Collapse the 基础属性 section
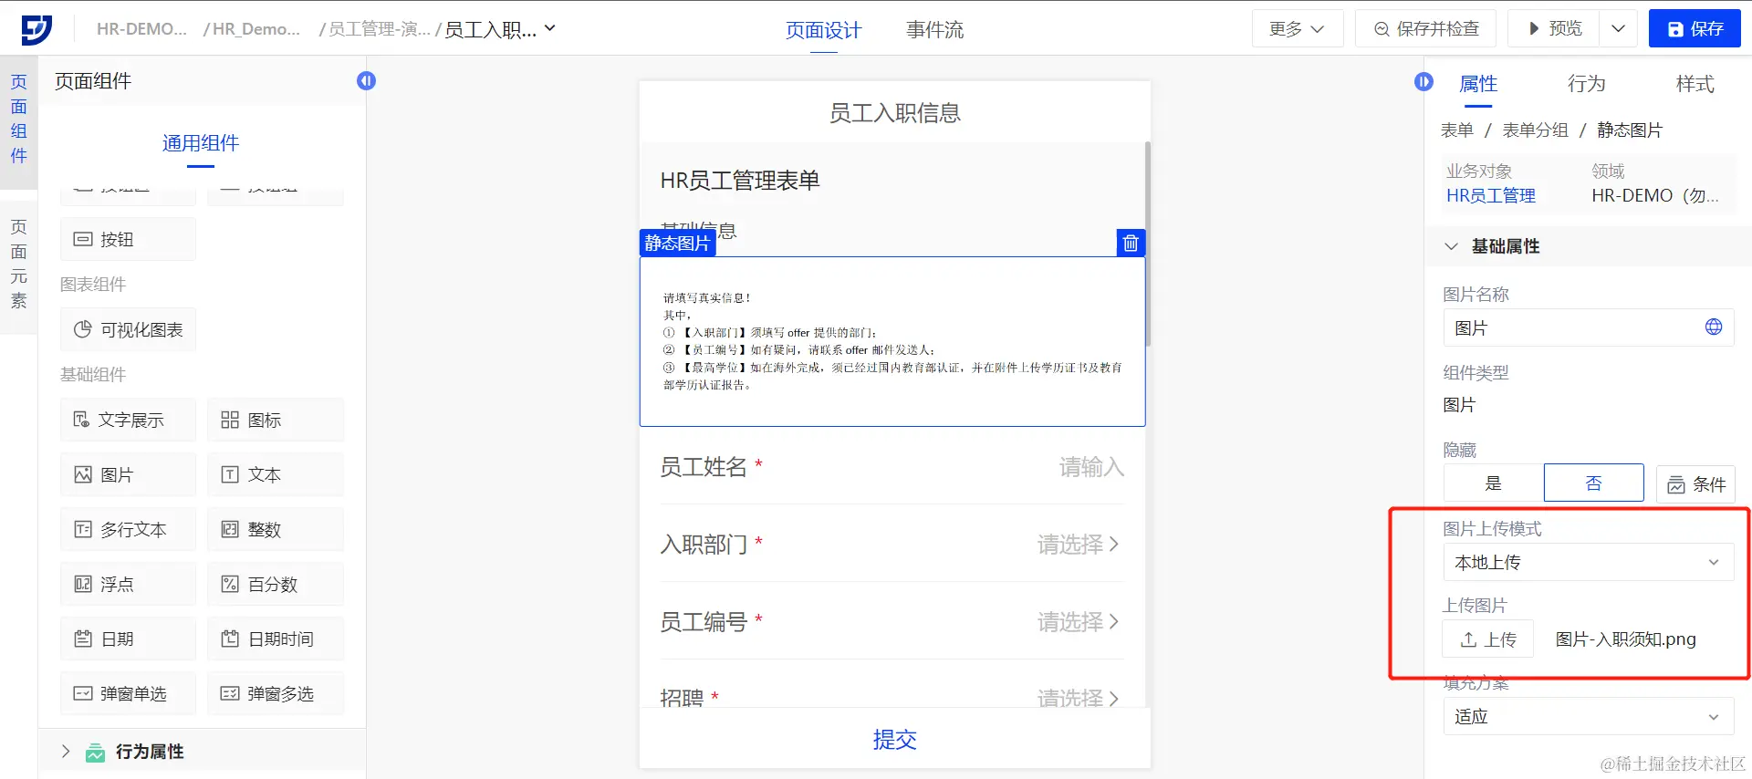Viewport: 1752px width, 779px height. pos(1451,246)
